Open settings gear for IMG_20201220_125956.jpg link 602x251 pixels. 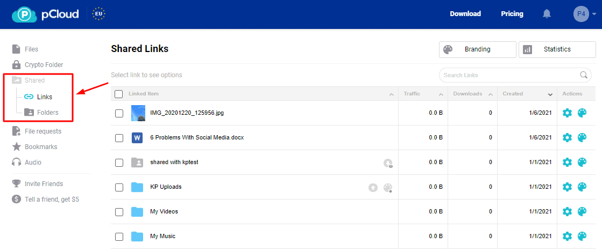567,113
